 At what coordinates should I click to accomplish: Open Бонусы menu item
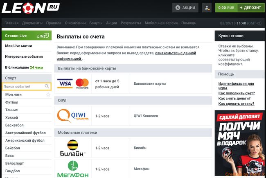click(x=96, y=23)
